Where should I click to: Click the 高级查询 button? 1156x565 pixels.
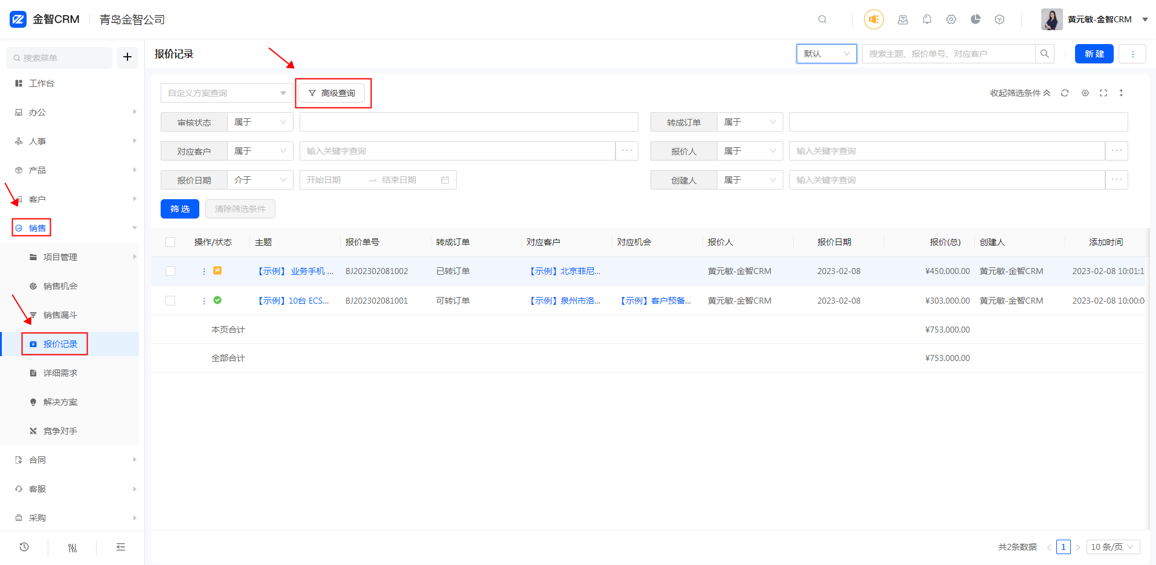pos(332,93)
